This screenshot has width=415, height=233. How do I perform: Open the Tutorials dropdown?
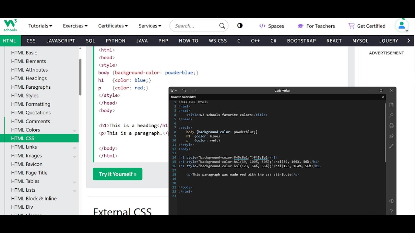pyautogui.click(x=40, y=26)
